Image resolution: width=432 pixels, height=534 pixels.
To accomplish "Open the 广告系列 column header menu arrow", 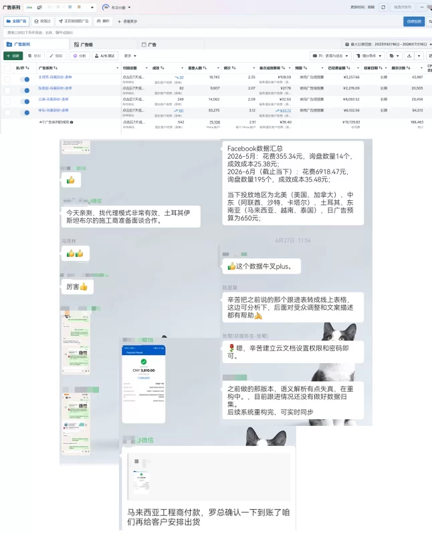I will pos(118,68).
